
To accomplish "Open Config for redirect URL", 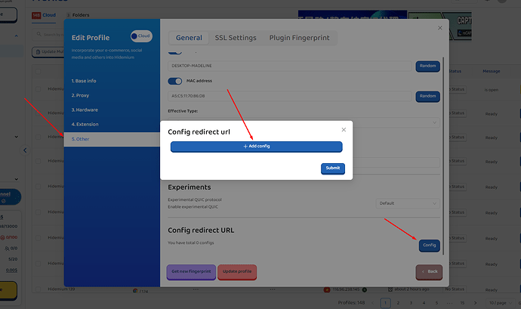I will [x=429, y=245].
